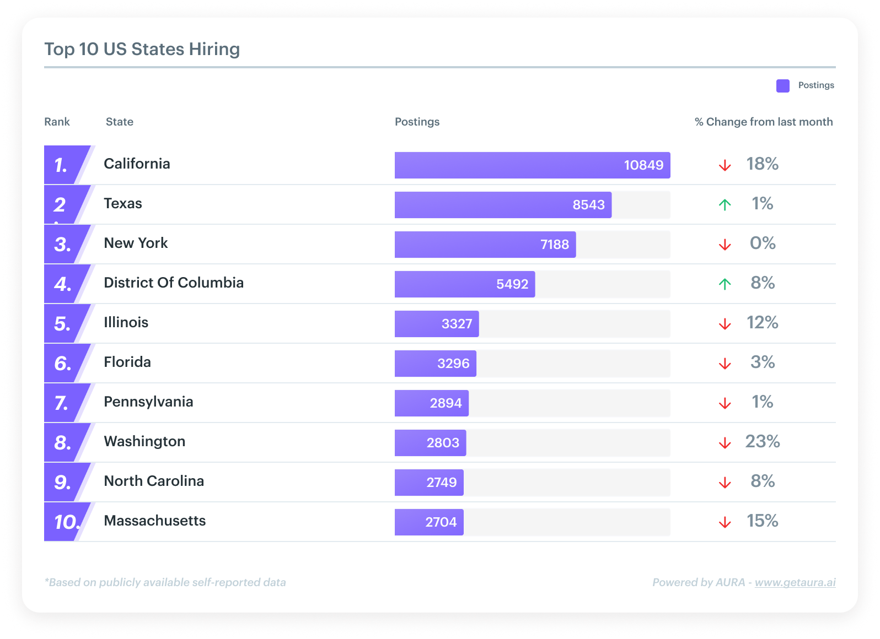Image resolution: width=880 pixels, height=639 pixels.
Task: Click the red down arrow for Illinois's 12%
Action: point(725,324)
